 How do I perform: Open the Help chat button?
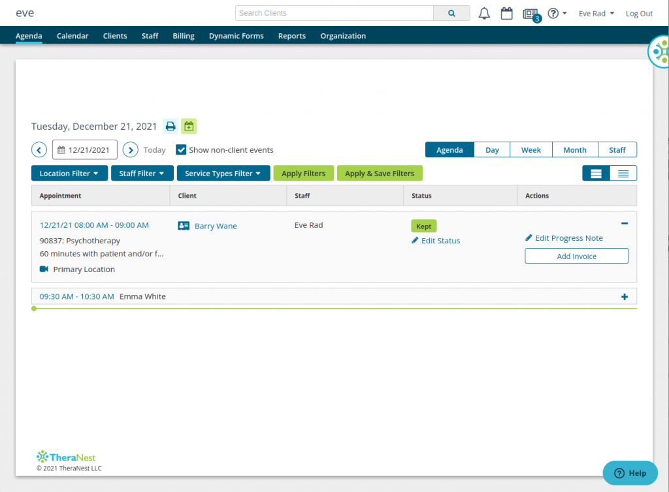click(630, 473)
